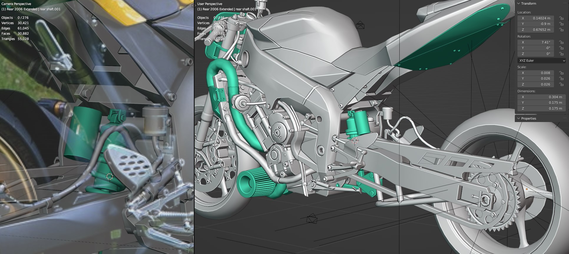The image size is (569, 254).
Task: Click the Scale Z field
Action: (x=536, y=84)
